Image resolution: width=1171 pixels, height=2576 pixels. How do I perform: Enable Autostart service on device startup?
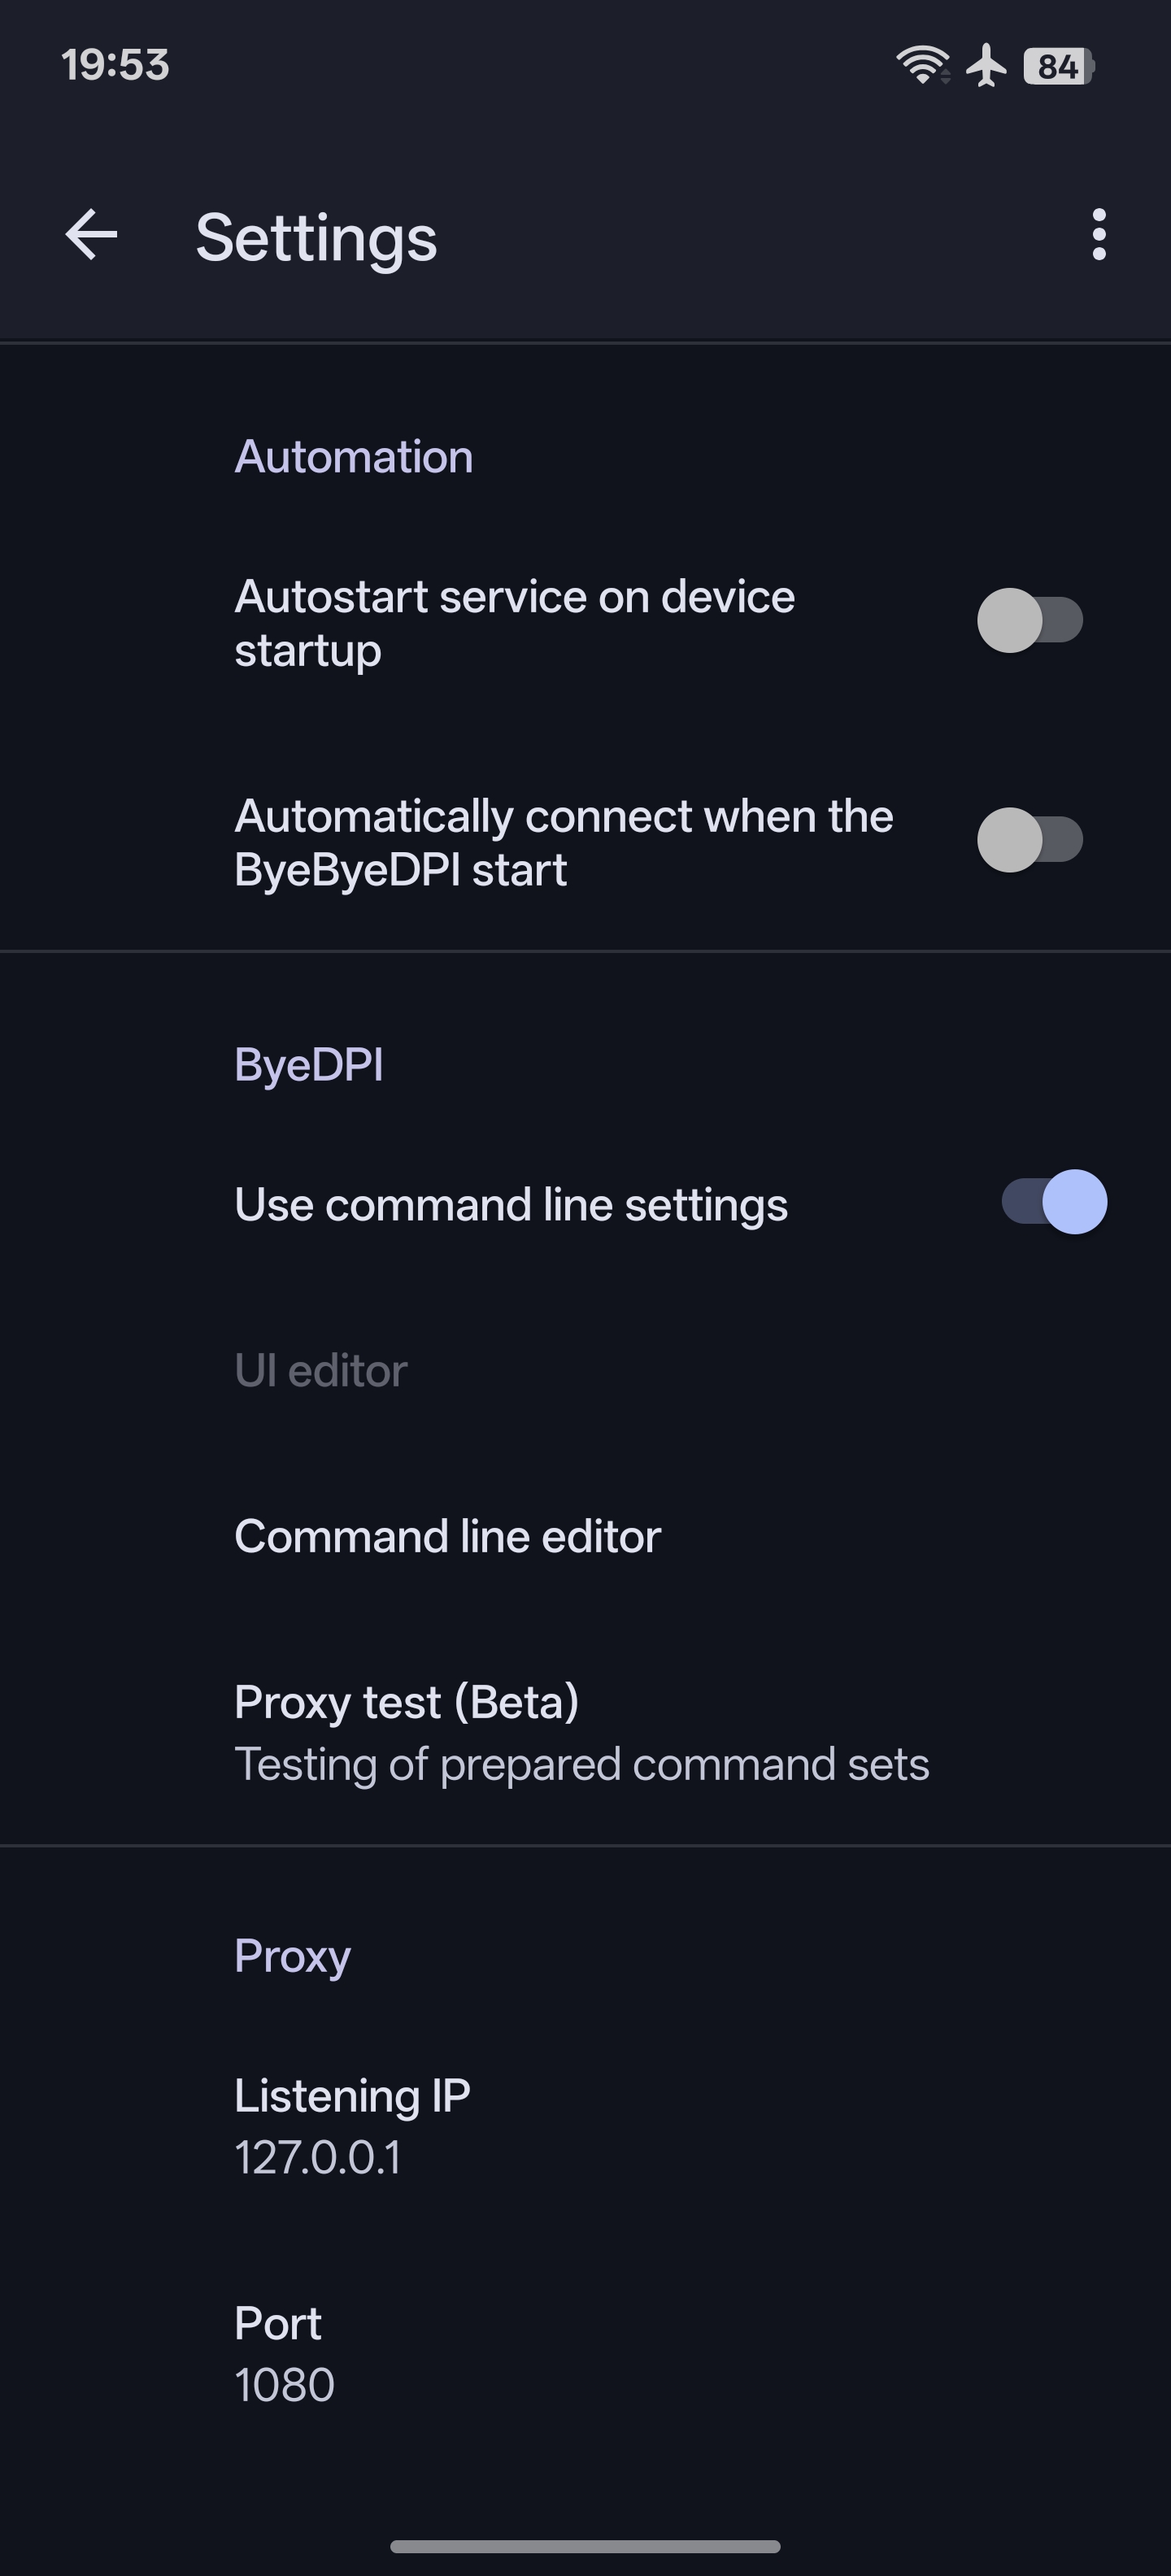[x=1029, y=620]
